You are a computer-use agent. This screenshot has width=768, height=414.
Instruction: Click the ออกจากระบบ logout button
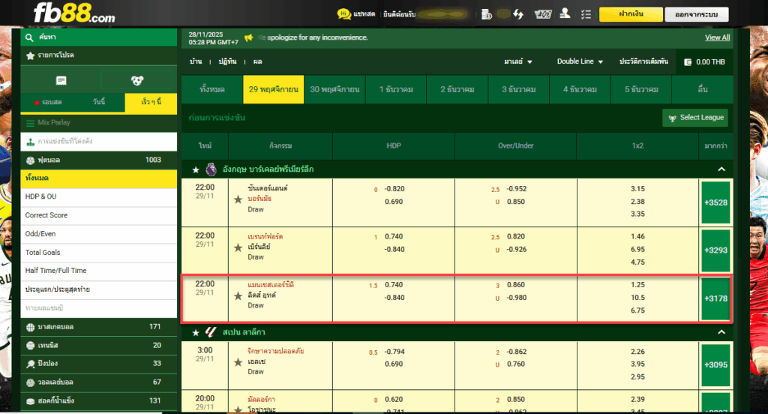(697, 14)
